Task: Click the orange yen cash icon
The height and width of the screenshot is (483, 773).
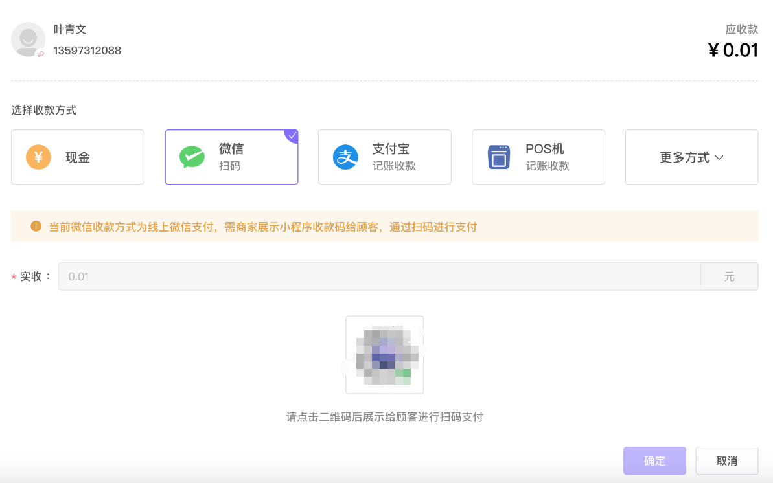Action: coord(38,157)
